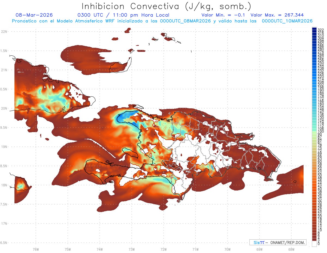Screen dimensions: 327x253
Task: Click the "75W" longitude label
Action: pos(68,249)
